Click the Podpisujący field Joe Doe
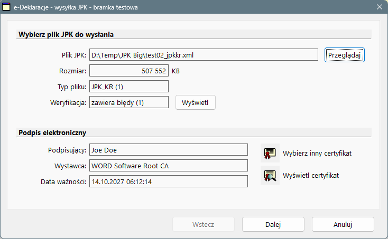 tap(169, 150)
